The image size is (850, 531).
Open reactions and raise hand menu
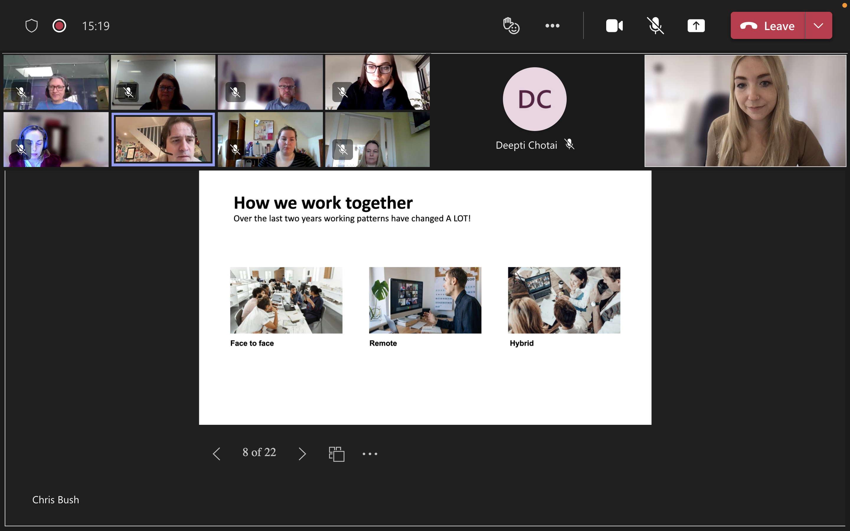[511, 26]
